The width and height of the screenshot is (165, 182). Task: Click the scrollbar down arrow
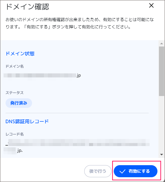(x=161, y=155)
